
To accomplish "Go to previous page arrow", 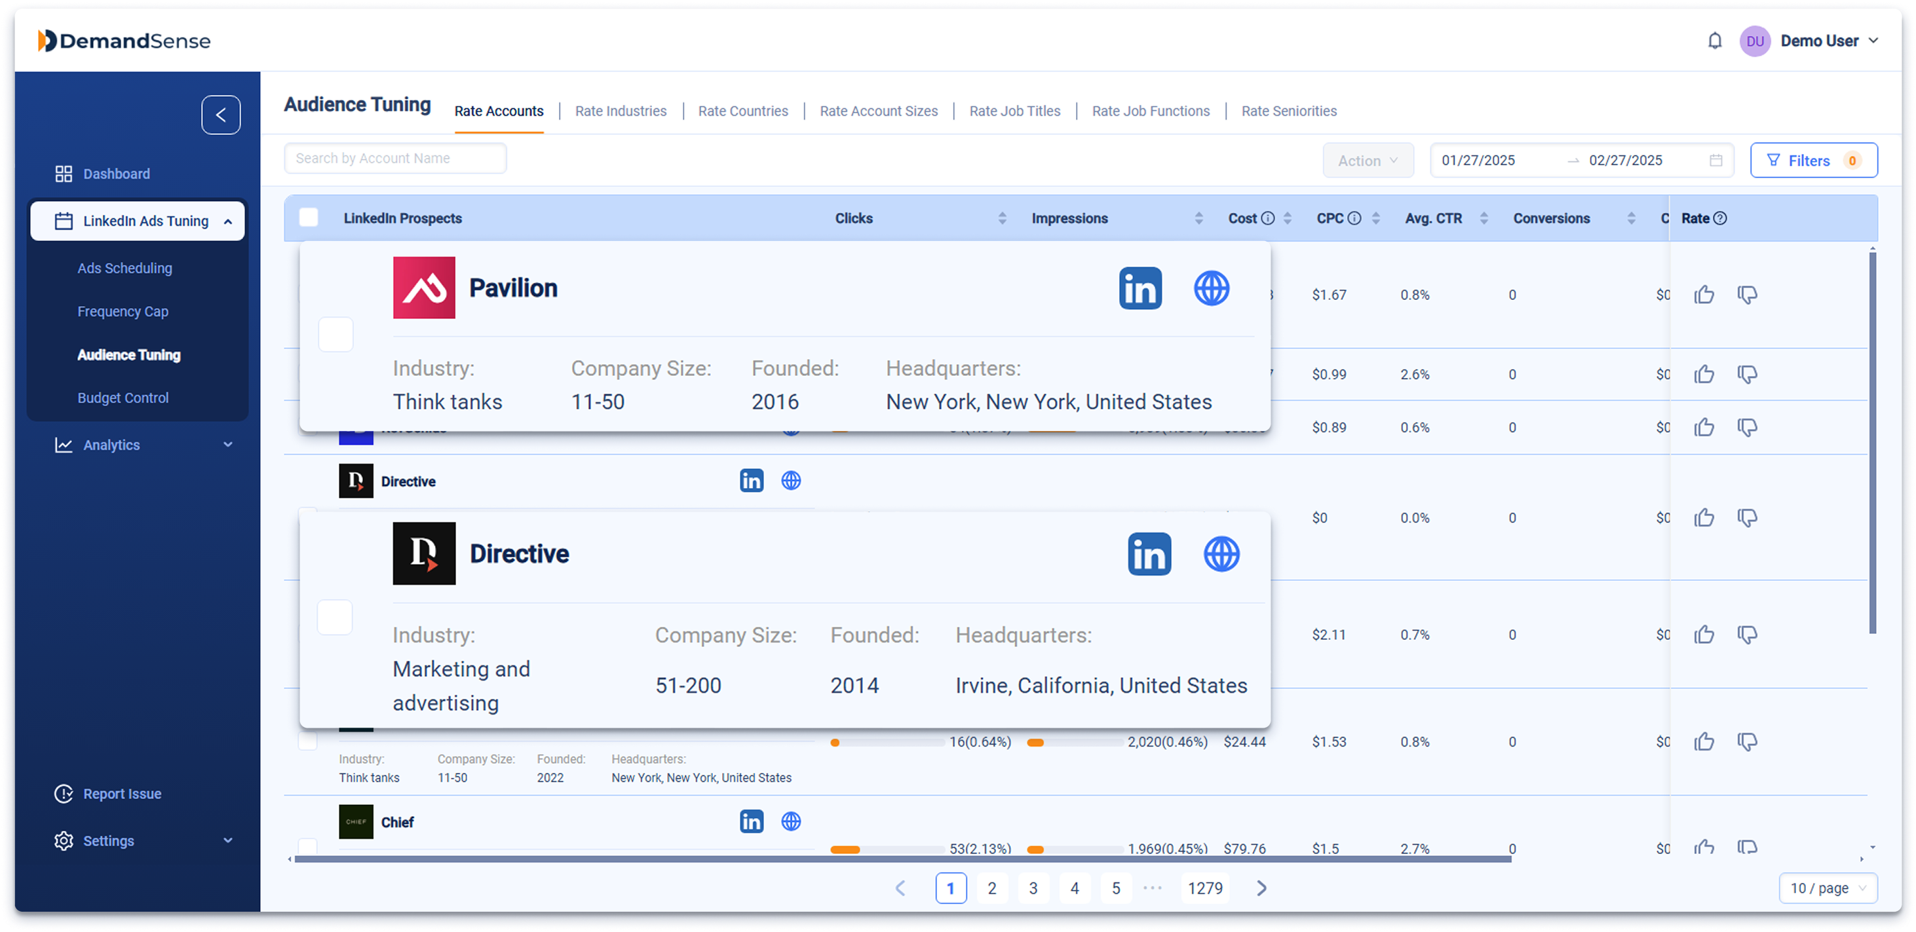I will (900, 889).
